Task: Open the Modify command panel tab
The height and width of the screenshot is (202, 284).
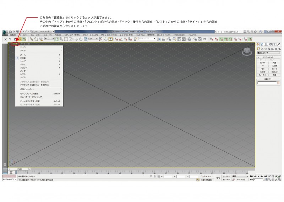Action: point(261,44)
